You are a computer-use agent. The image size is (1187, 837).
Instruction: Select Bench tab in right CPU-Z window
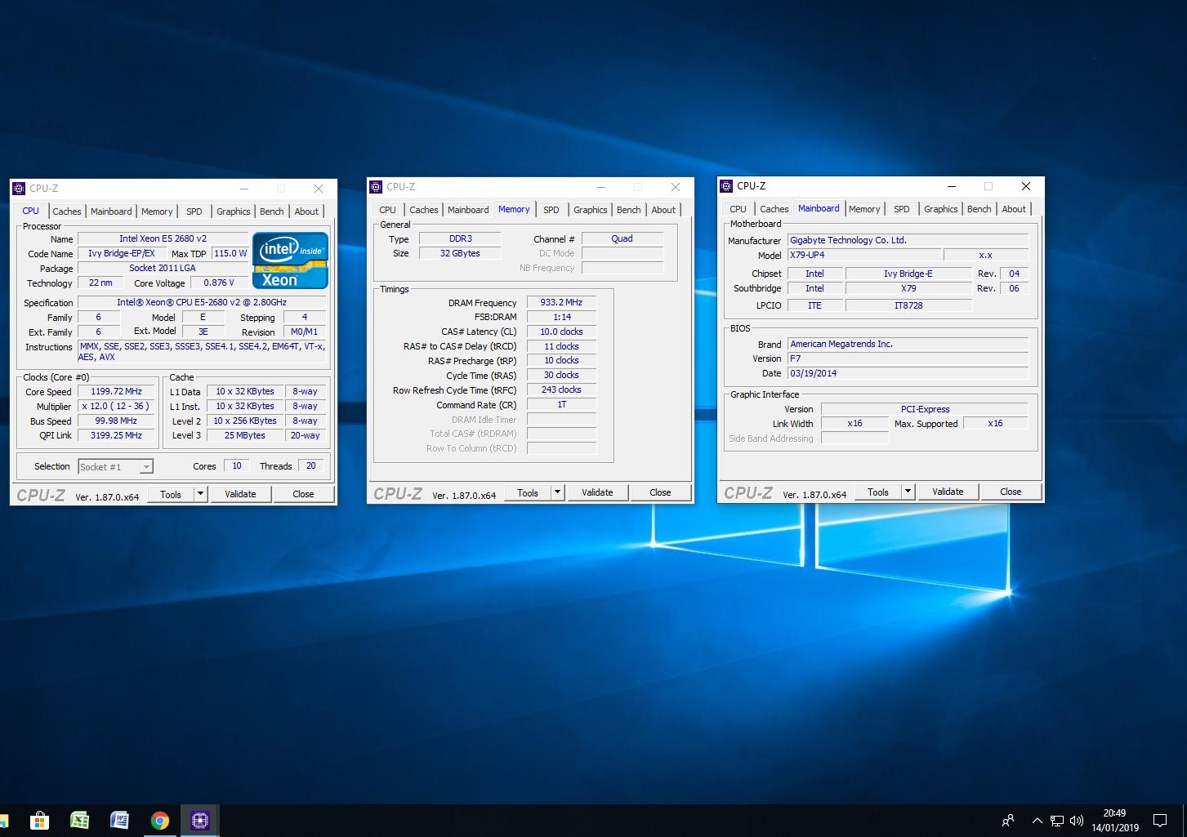(x=979, y=209)
